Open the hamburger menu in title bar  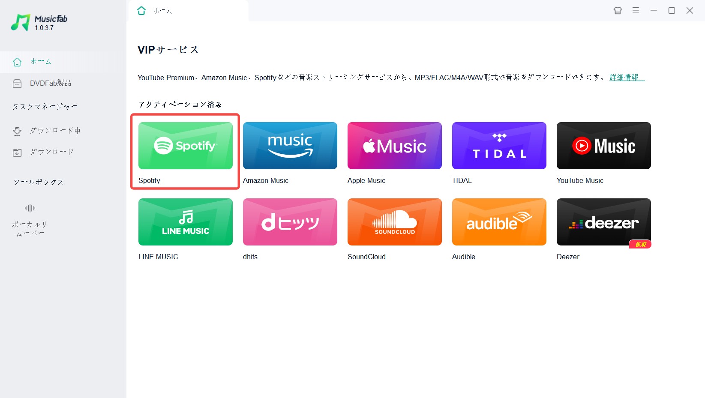click(636, 11)
